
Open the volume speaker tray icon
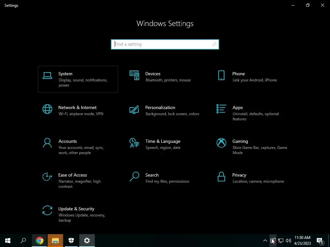[288, 241]
